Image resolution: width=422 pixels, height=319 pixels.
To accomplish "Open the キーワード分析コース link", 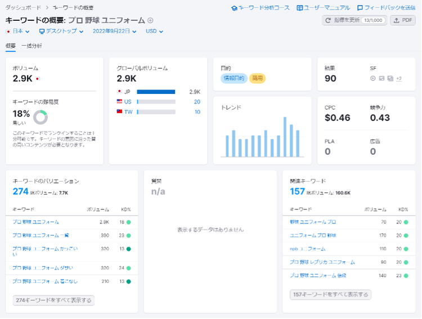I will (261, 8).
